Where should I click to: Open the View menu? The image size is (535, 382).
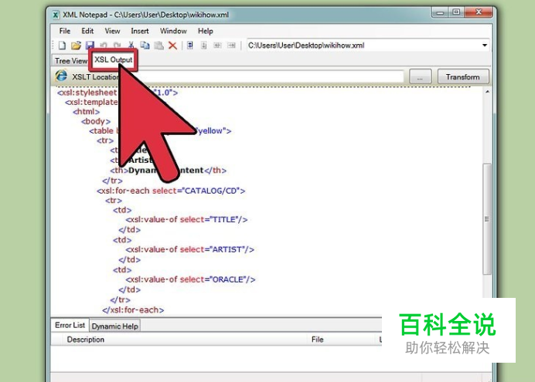tap(112, 31)
